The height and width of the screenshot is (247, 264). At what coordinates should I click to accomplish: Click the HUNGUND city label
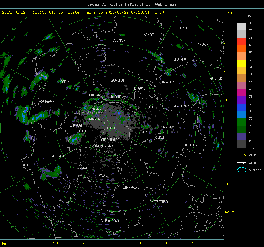pos(139,88)
